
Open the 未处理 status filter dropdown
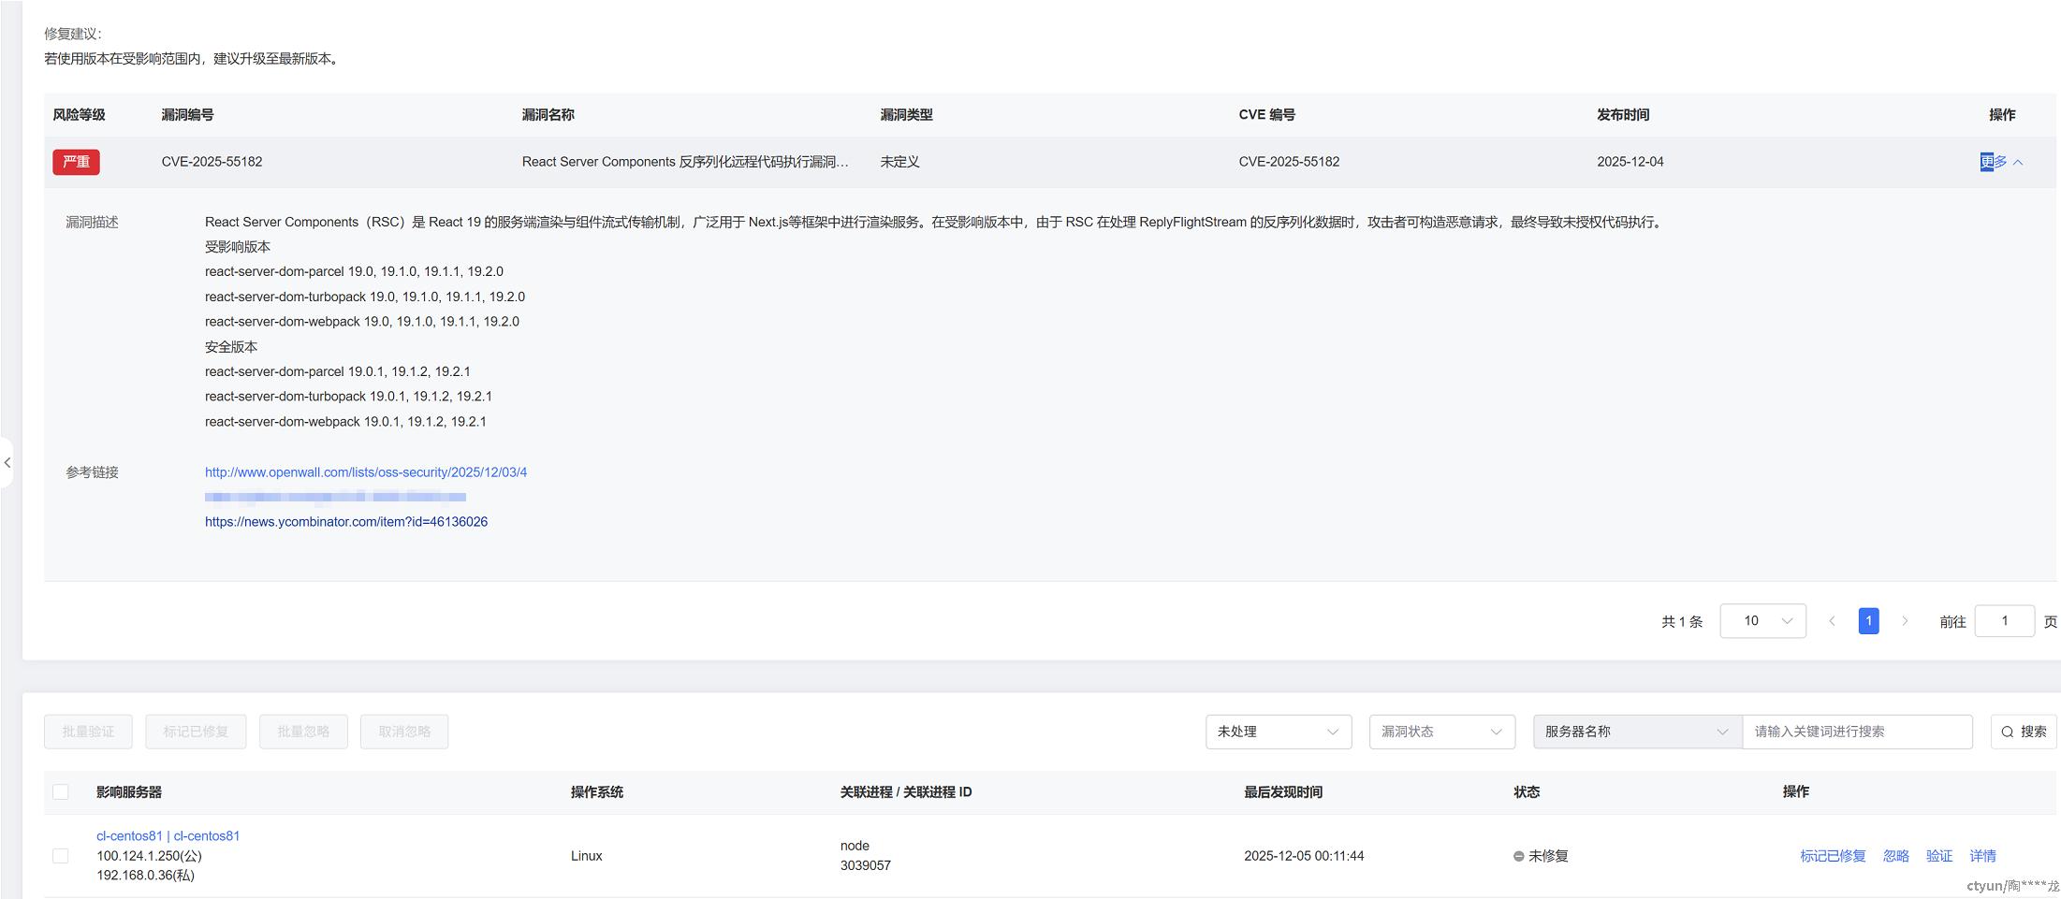[x=1279, y=732]
